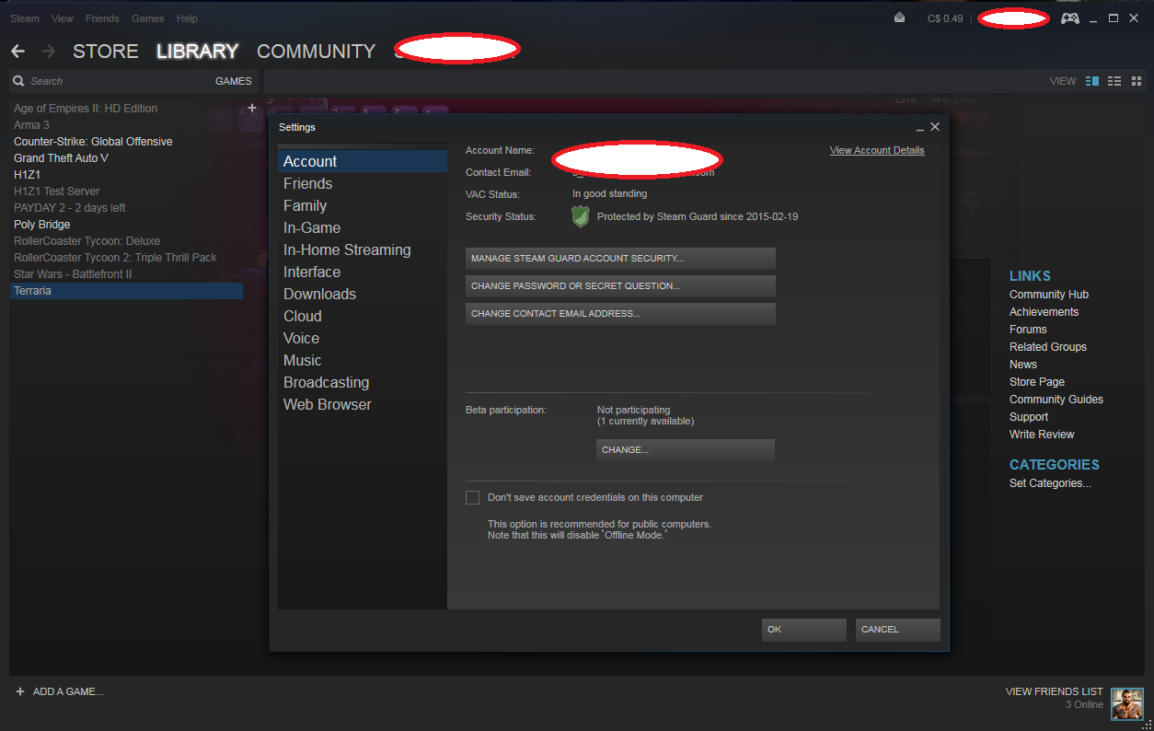The height and width of the screenshot is (731, 1154).
Task: Select Family settings category
Action: 363,205
